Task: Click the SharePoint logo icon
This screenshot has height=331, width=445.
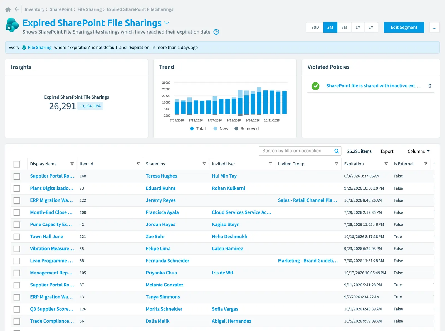Action: coord(12,25)
